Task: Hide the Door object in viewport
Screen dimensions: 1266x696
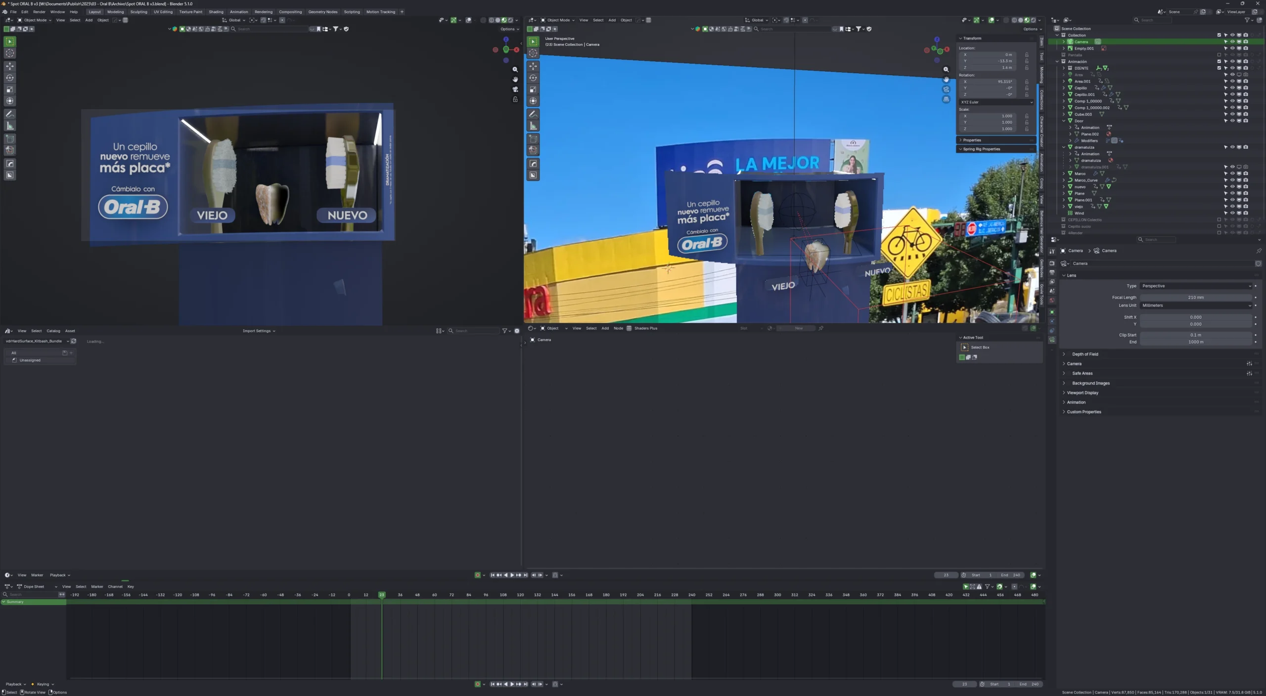Action: [x=1232, y=121]
